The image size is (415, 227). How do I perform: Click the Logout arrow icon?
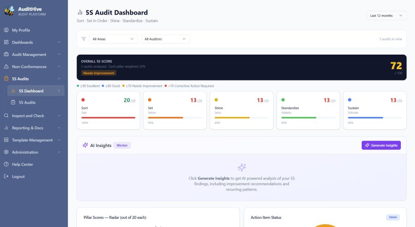[6, 177]
